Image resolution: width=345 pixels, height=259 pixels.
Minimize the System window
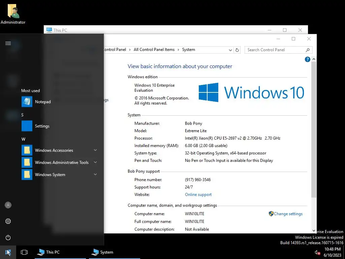[278, 39]
